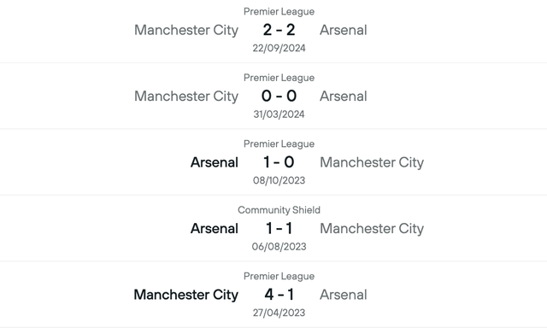Viewport: 547px width, 328px height.
Task: Click bold Arsenal in the Community Shield row
Action: (215, 229)
